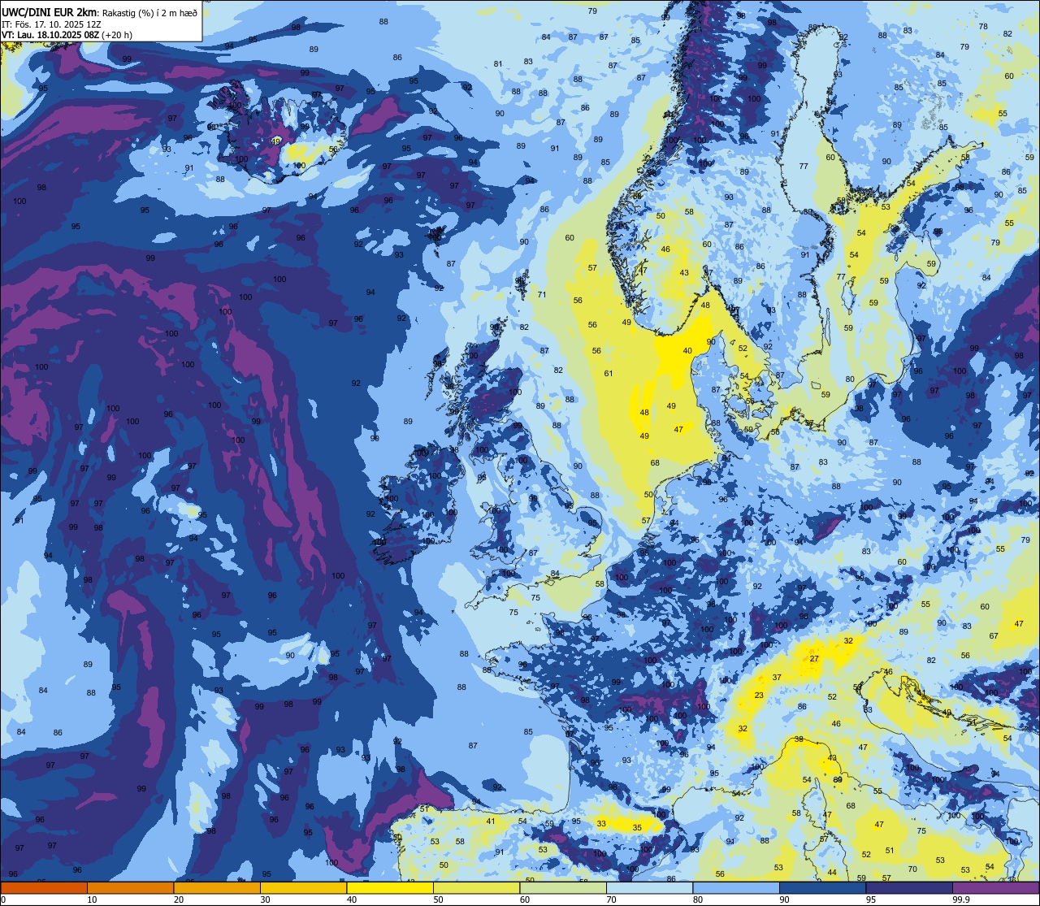Image resolution: width=1040 pixels, height=906 pixels.
Task: Click the medium blue 80–90 legend swatch
Action: [x=736, y=887]
